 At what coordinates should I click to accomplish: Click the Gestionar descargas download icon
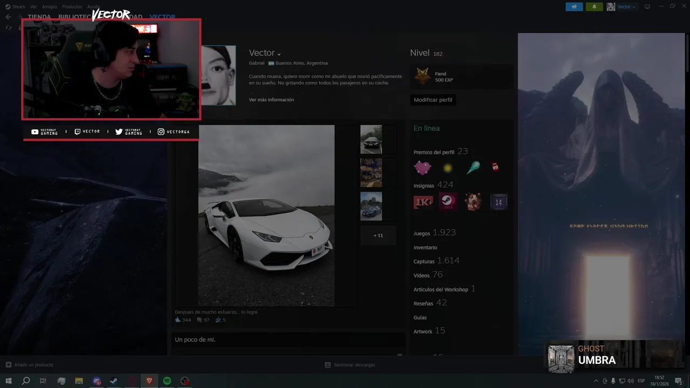click(x=327, y=365)
